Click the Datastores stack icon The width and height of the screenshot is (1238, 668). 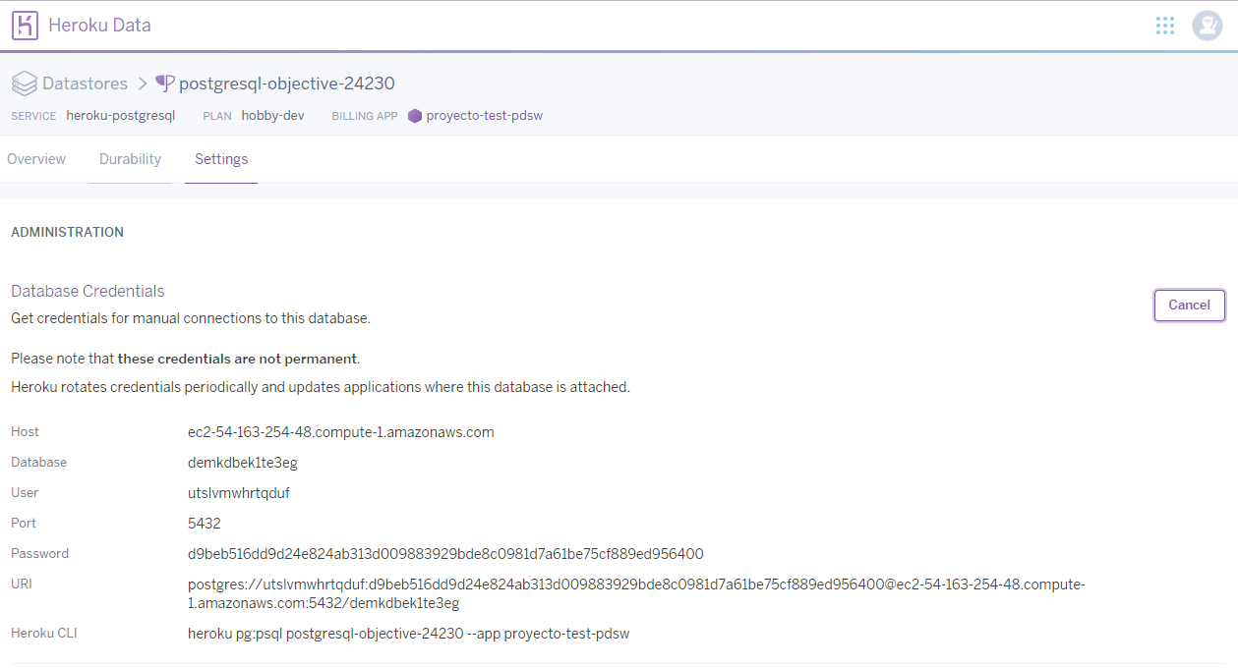click(x=24, y=83)
